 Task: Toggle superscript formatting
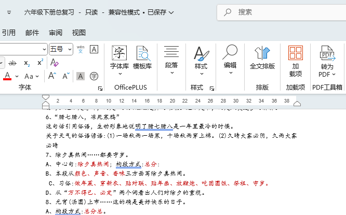coord(40,62)
